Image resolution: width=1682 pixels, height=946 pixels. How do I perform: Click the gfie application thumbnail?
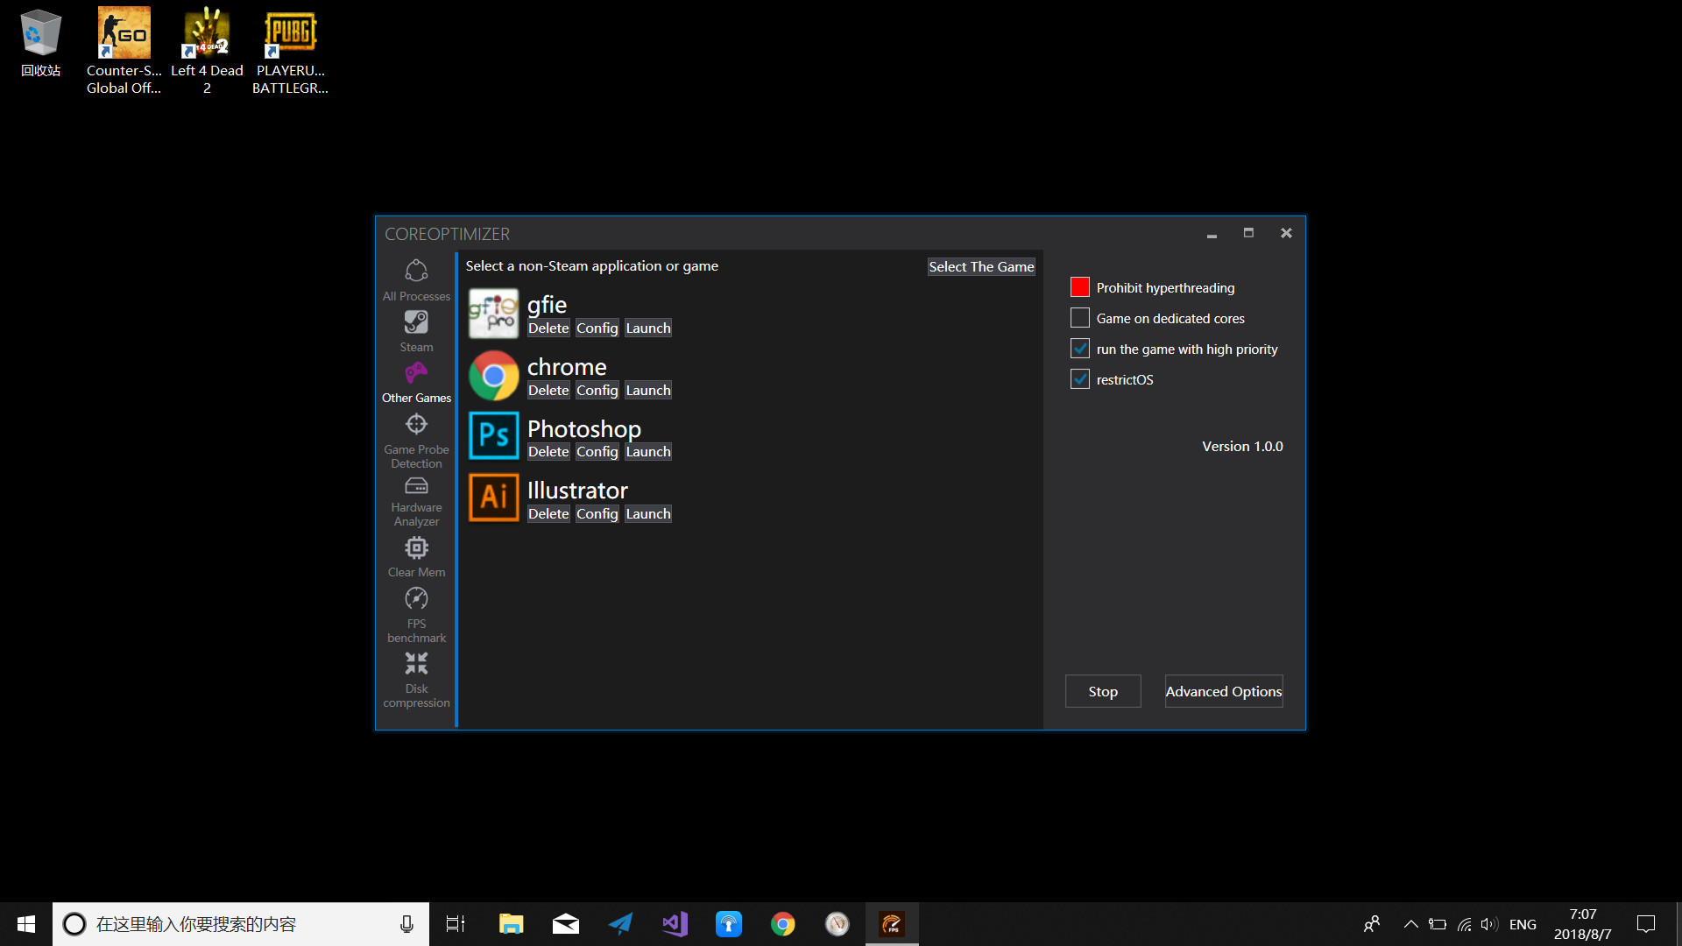click(x=493, y=312)
